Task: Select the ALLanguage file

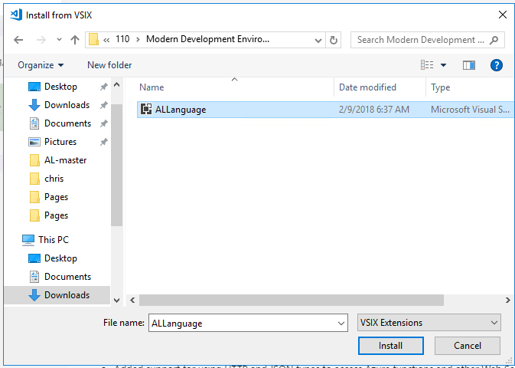Action: pos(325,110)
